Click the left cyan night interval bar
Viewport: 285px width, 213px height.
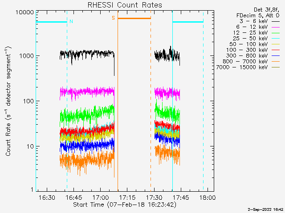pyautogui.click(x=52, y=22)
